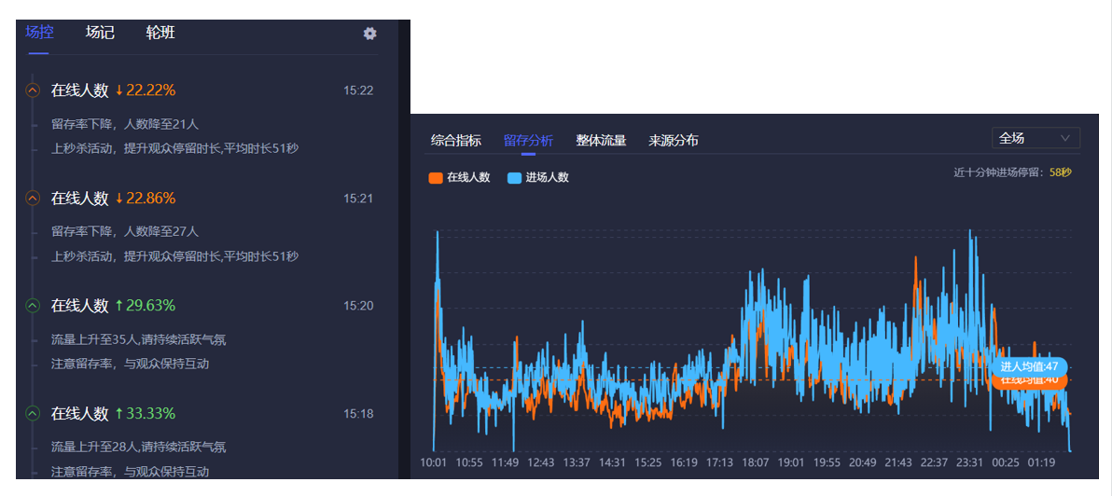1112x496 pixels.
Task: Toggle the 在线人数 legend series
Action: (x=460, y=178)
